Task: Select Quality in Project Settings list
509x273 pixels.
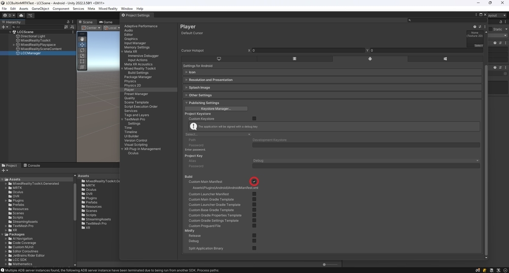Action: pos(129,98)
